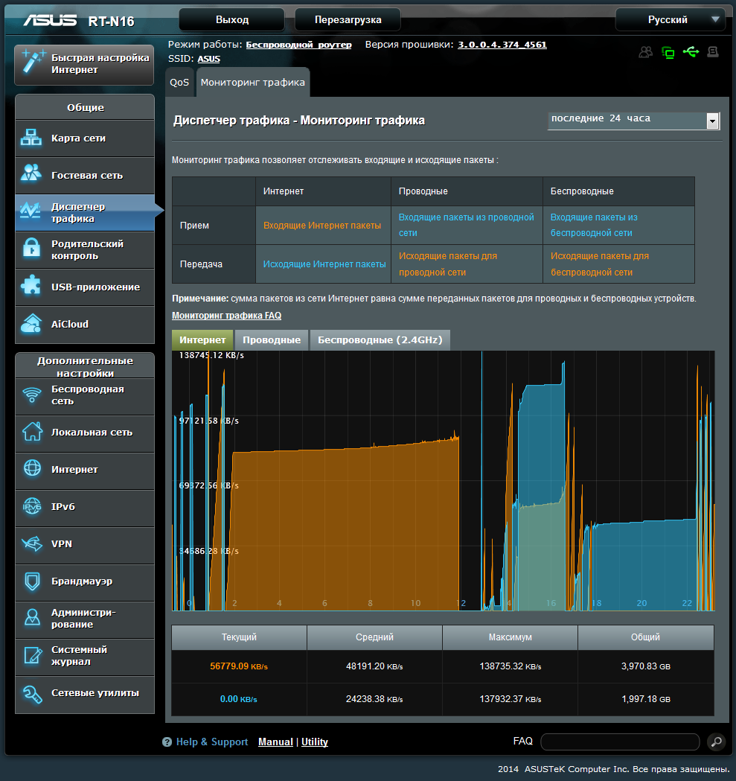Click the firmware version link
Image resolution: width=736 pixels, height=781 pixels.
502,45
